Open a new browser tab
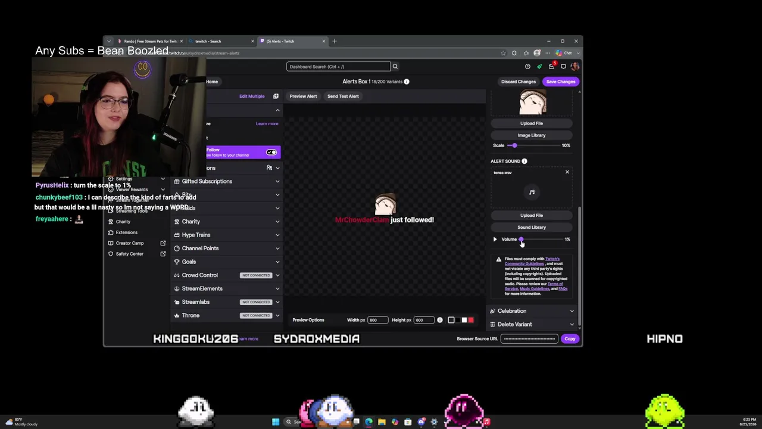 [335, 41]
